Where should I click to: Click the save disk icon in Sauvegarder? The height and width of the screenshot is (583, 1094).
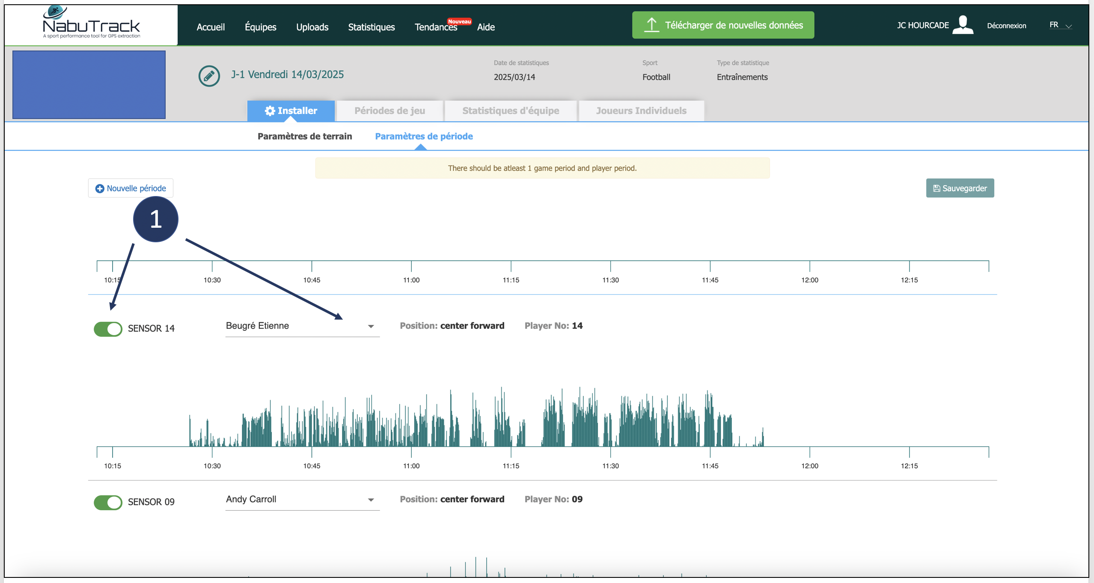point(936,189)
